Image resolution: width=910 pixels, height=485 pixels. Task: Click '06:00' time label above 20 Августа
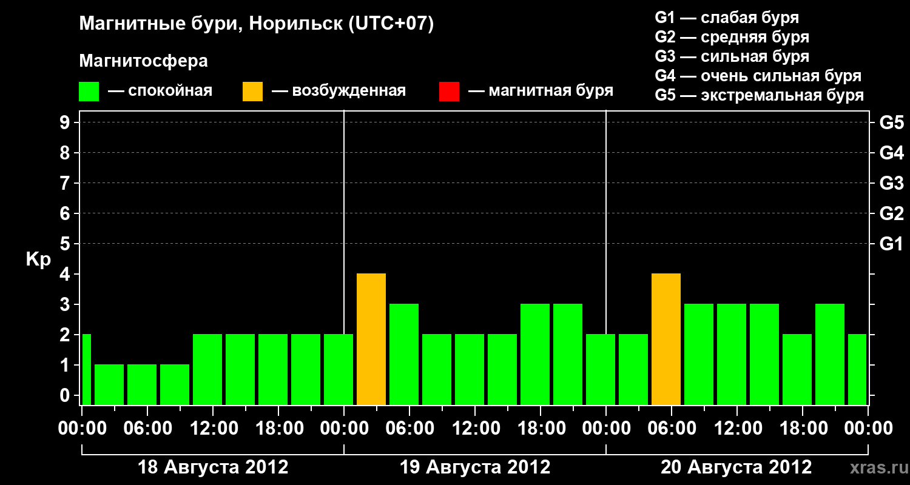[672, 429]
